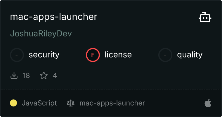The height and width of the screenshot is (117, 222).
Task: Click the balance scales license icon
Action: (71, 103)
